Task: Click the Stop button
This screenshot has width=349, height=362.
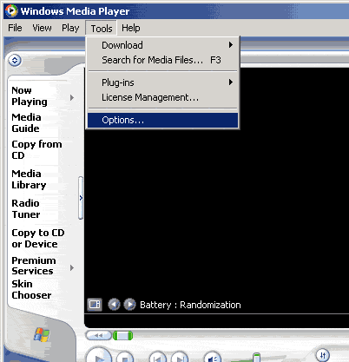Action: (x=125, y=358)
